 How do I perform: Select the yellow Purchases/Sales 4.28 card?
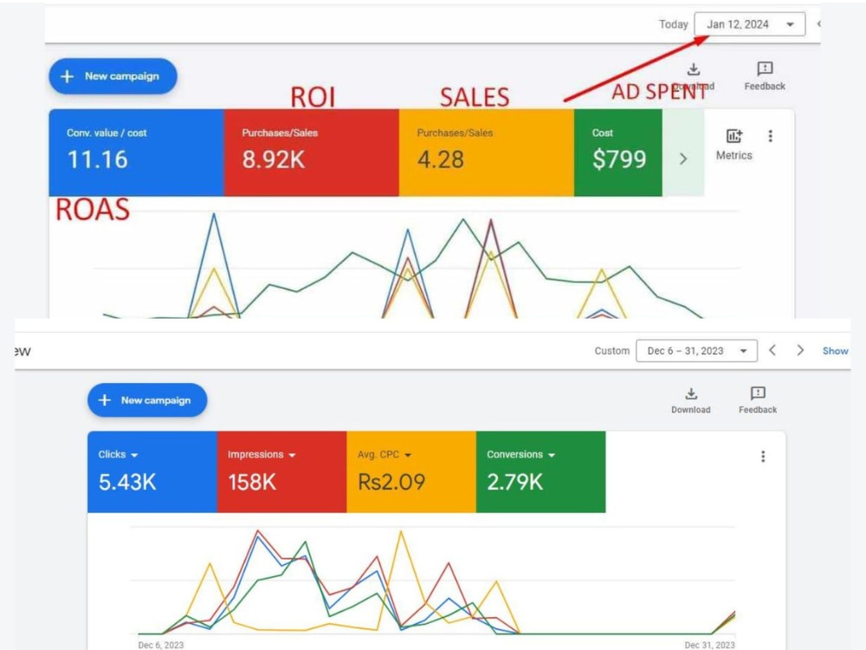(x=487, y=153)
